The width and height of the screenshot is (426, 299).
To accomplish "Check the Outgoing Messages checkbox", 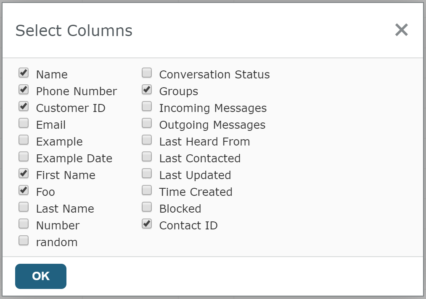I will pyautogui.click(x=147, y=123).
